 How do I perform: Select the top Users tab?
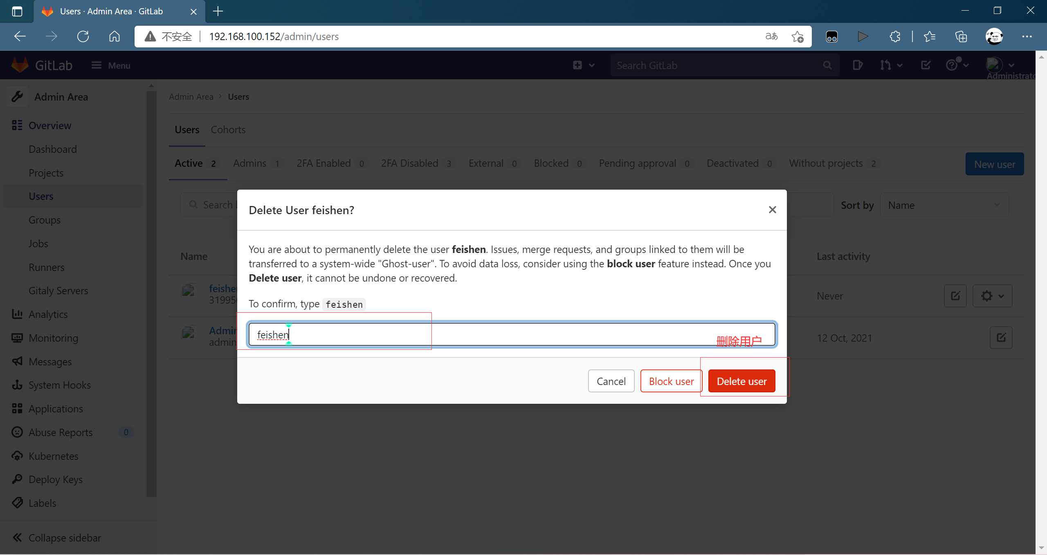coord(187,130)
